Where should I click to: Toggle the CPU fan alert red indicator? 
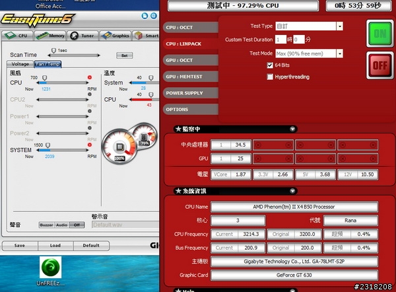90,77
